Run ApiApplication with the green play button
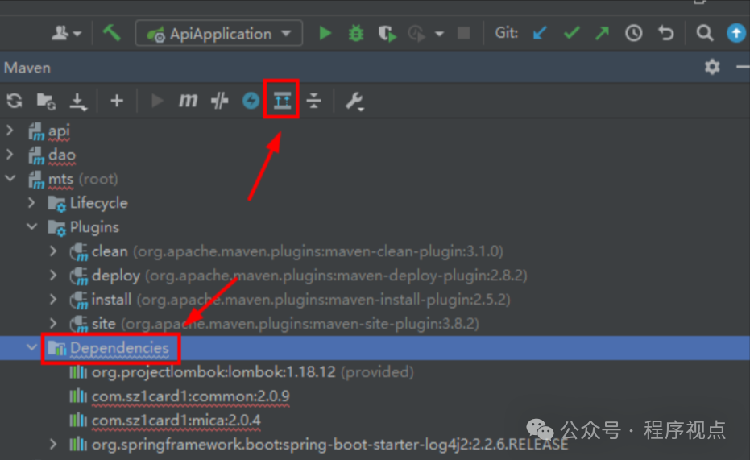Viewport: 750px width, 460px height. pyautogui.click(x=325, y=34)
